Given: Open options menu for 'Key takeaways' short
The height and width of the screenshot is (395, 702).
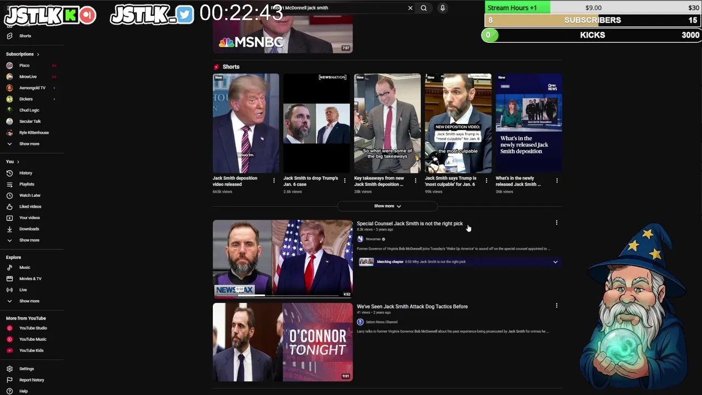Looking at the screenshot, I should pyautogui.click(x=415, y=180).
